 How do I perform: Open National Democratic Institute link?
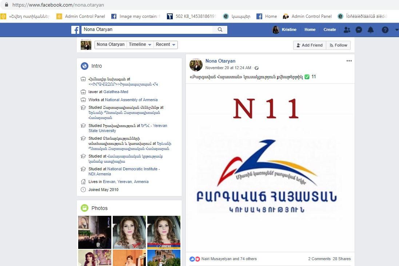[x=124, y=171]
